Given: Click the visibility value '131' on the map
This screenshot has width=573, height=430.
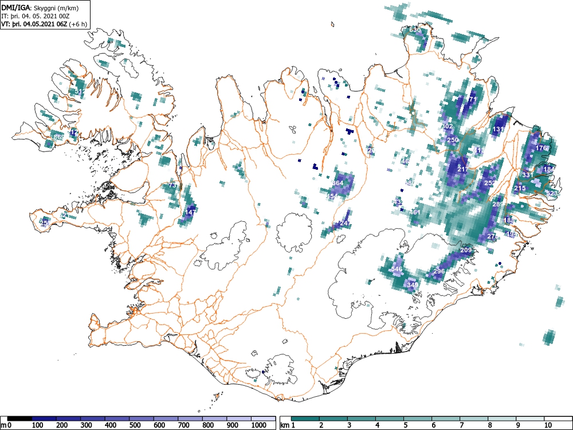Looking at the screenshot, I should (x=499, y=130).
